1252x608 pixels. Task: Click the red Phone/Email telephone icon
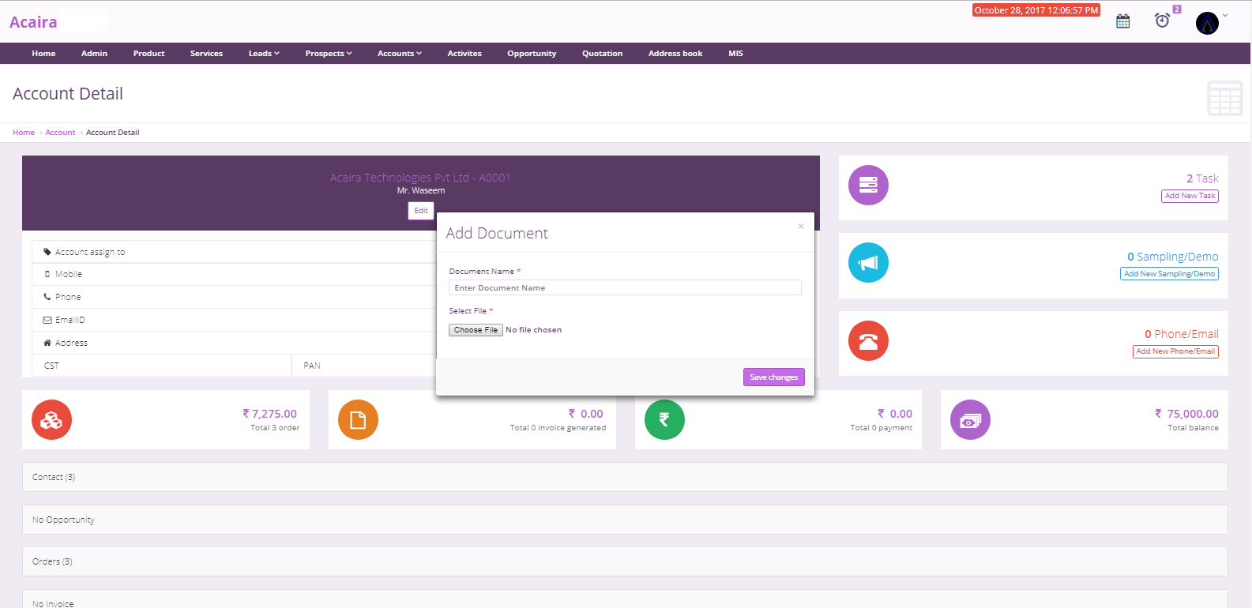[x=868, y=341]
